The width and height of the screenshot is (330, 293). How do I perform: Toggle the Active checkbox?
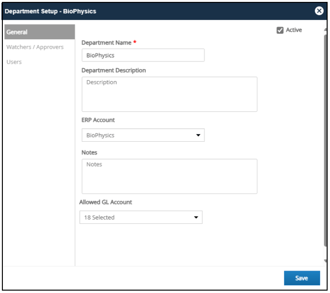click(x=280, y=30)
